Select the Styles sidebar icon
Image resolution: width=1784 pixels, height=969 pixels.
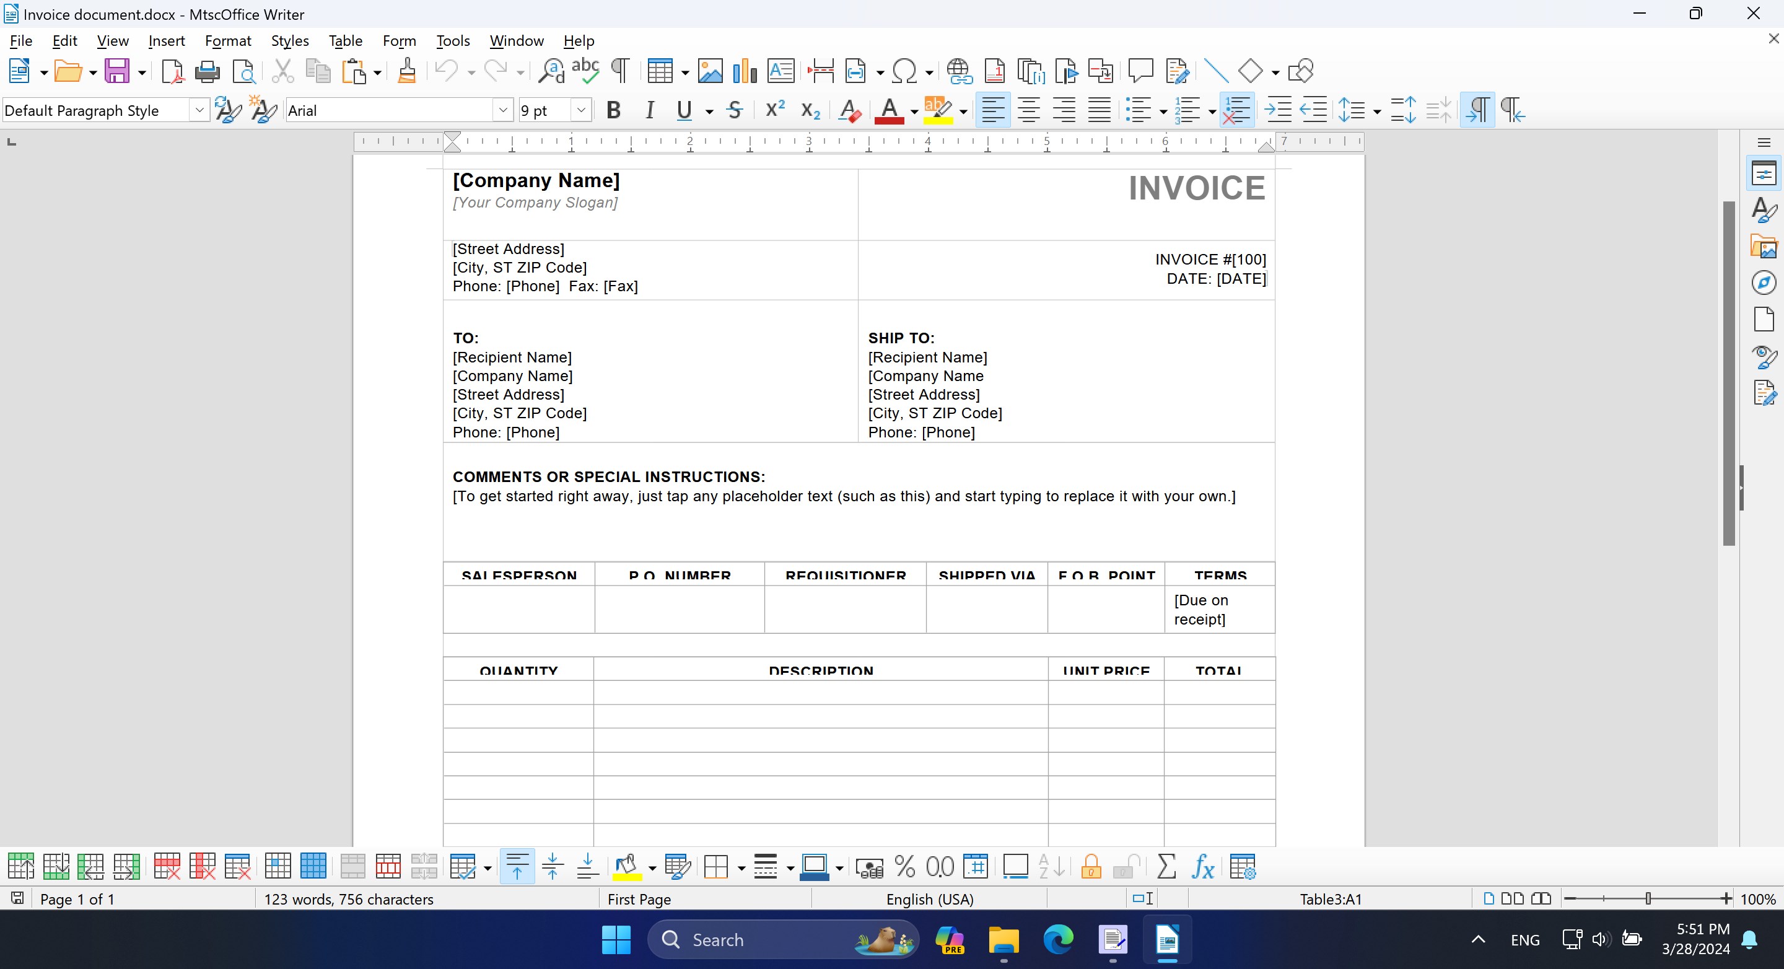click(x=1764, y=210)
